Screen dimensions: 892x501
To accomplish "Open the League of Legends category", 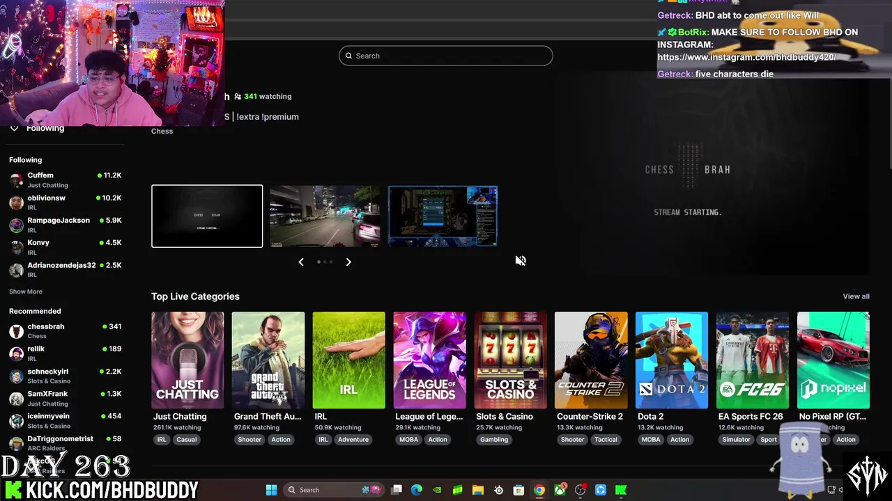I will click(429, 360).
